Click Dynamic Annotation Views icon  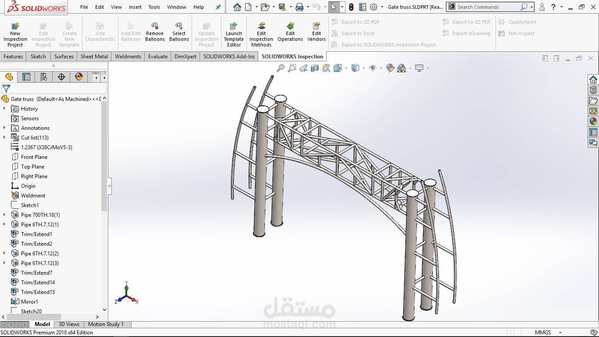(326, 68)
